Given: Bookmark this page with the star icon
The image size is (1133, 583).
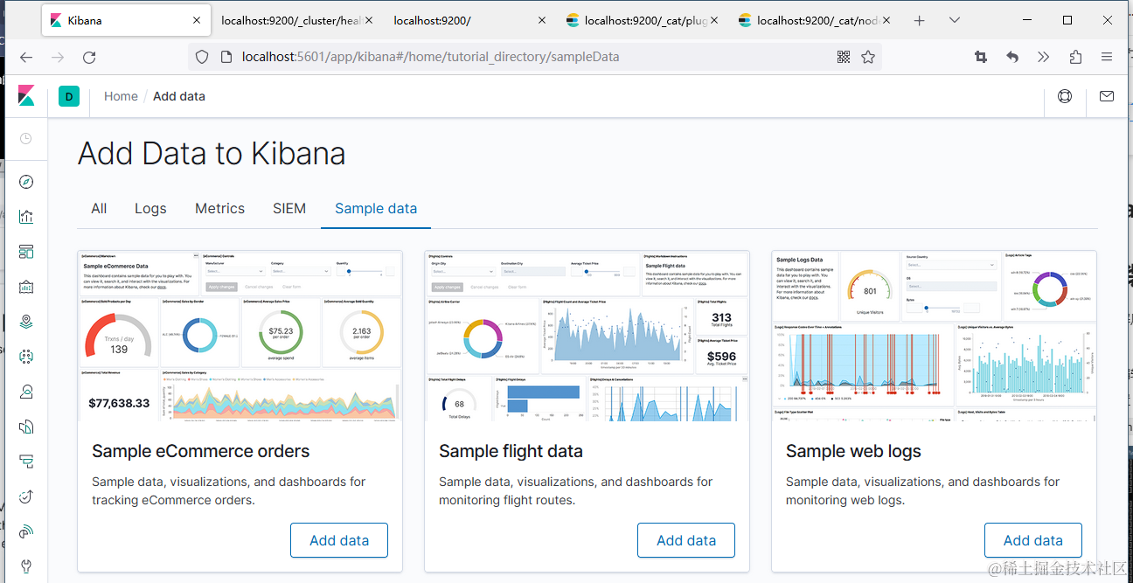Looking at the screenshot, I should 868,57.
